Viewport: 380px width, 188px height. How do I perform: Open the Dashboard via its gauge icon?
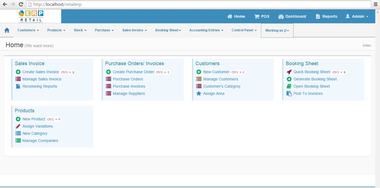(282, 16)
